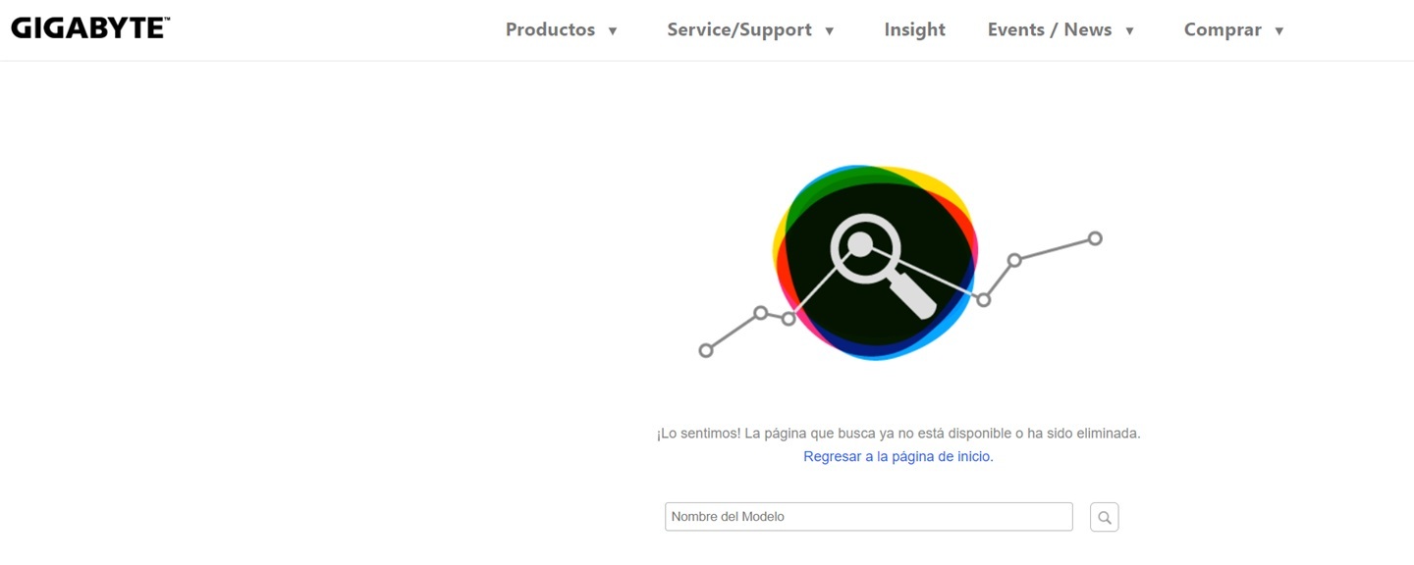1414x565 pixels.
Task: Expand the Comprar dropdown arrow
Action: pyautogui.click(x=1278, y=30)
